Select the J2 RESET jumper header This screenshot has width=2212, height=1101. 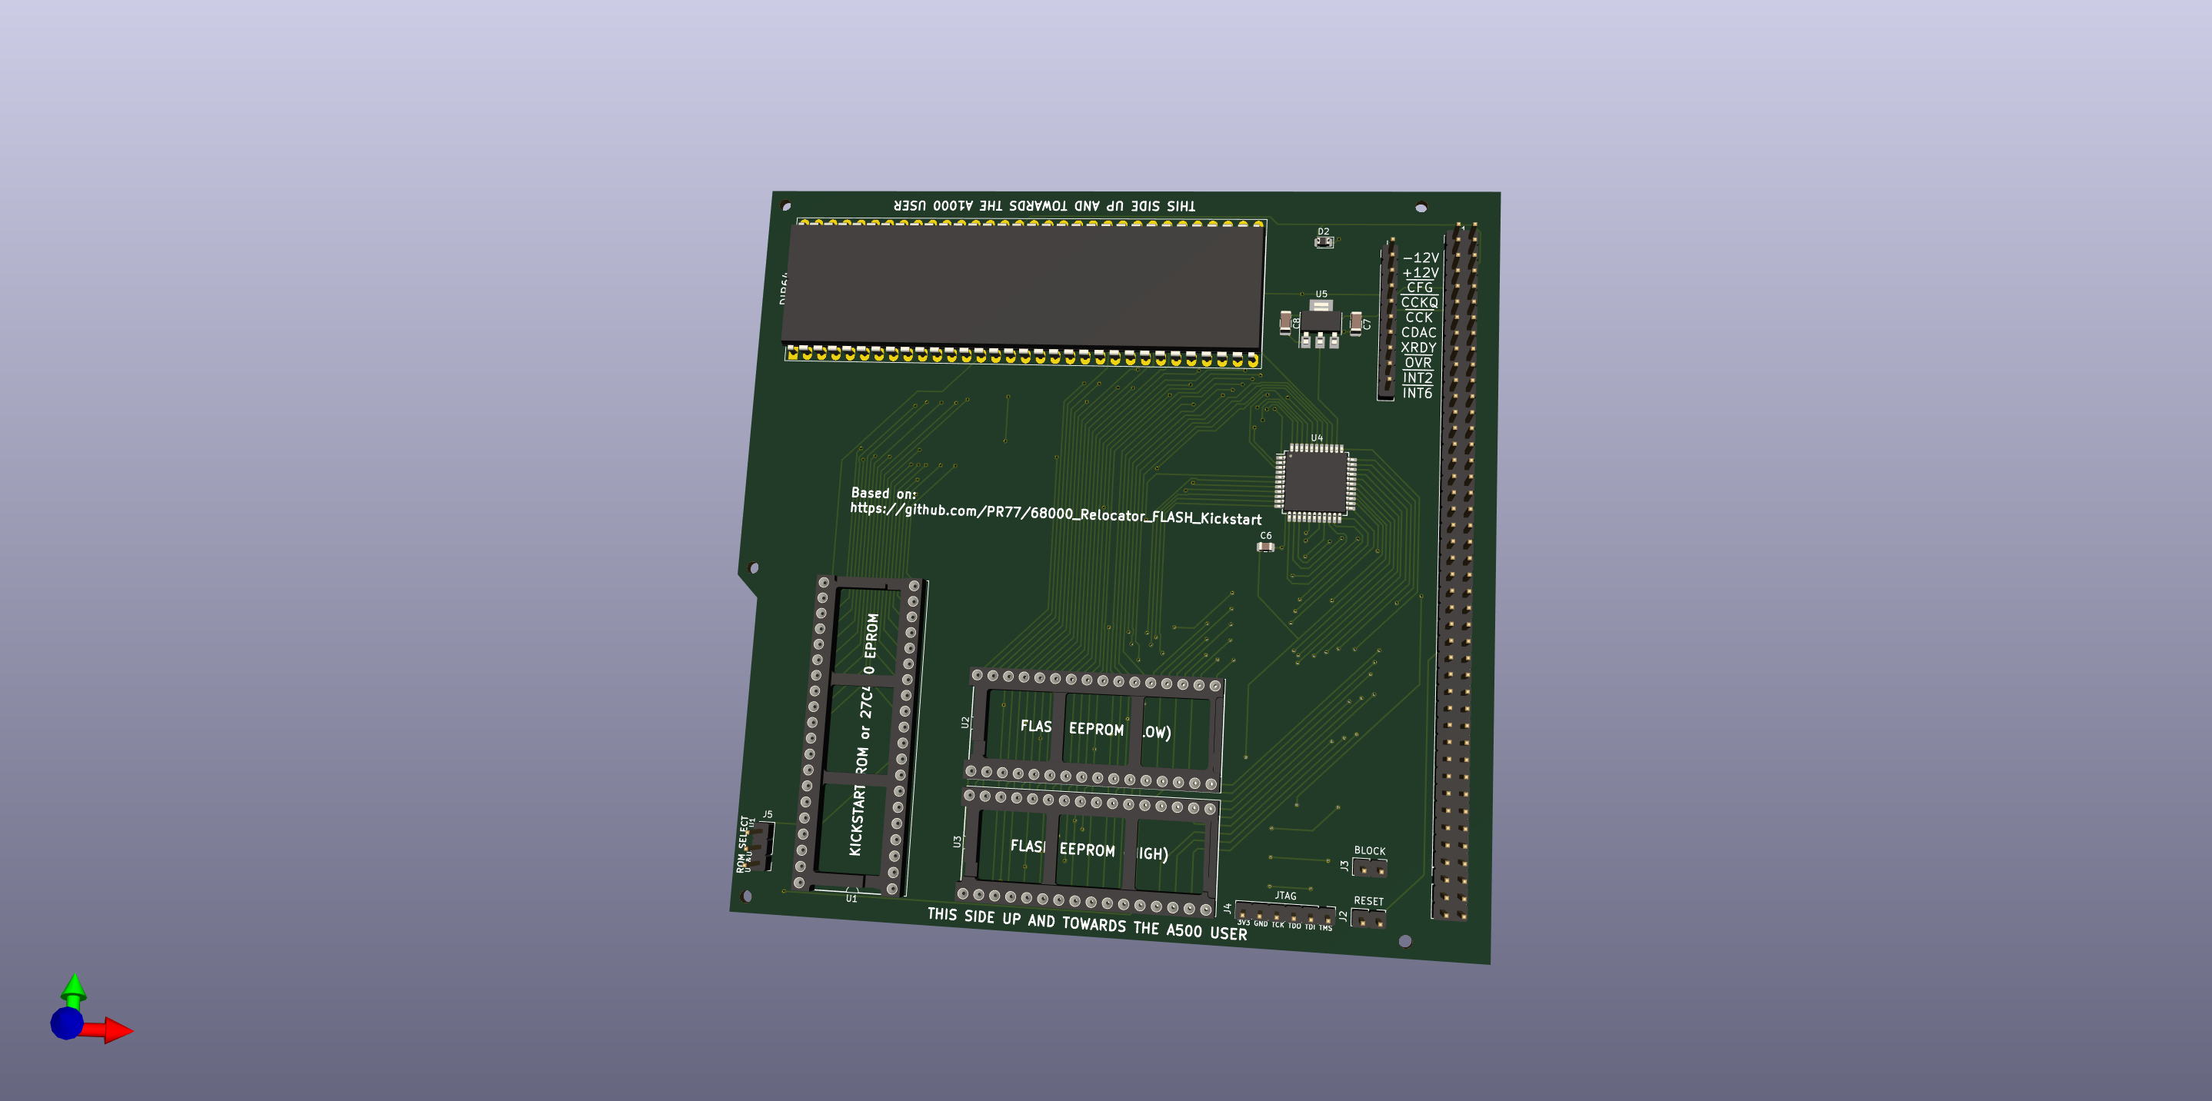pyautogui.click(x=1369, y=919)
